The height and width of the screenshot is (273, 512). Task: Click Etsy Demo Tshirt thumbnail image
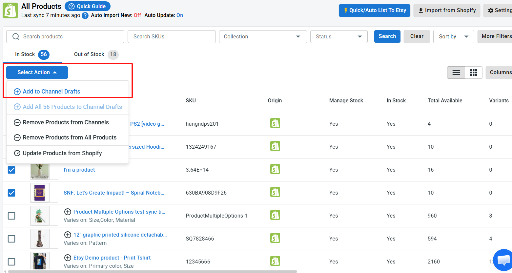[x=40, y=261]
